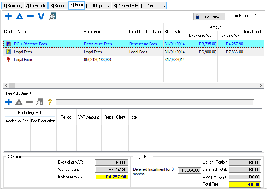The image size is (267, 190).
Task: Go to the Obligations tab
Action: pos(98,6)
